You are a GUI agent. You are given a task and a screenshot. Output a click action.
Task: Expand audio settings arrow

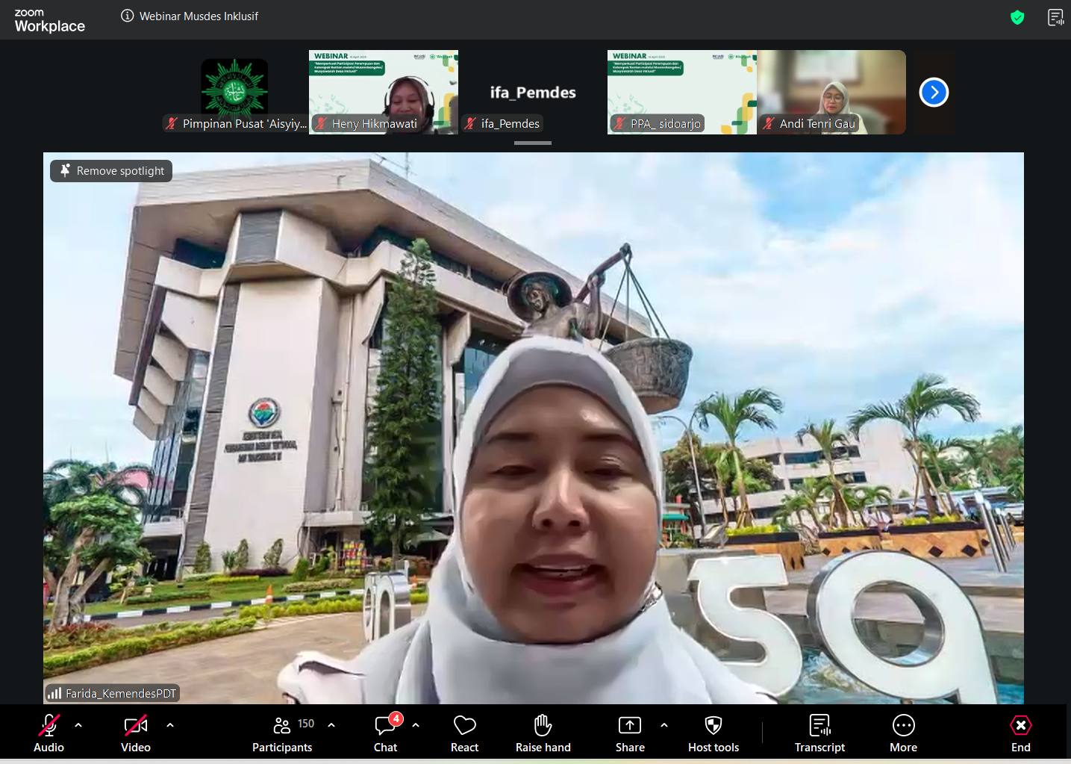(x=78, y=724)
